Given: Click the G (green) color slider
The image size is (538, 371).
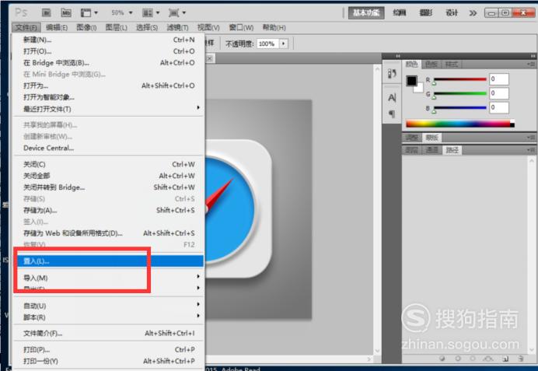Looking at the screenshot, I should tap(459, 93).
